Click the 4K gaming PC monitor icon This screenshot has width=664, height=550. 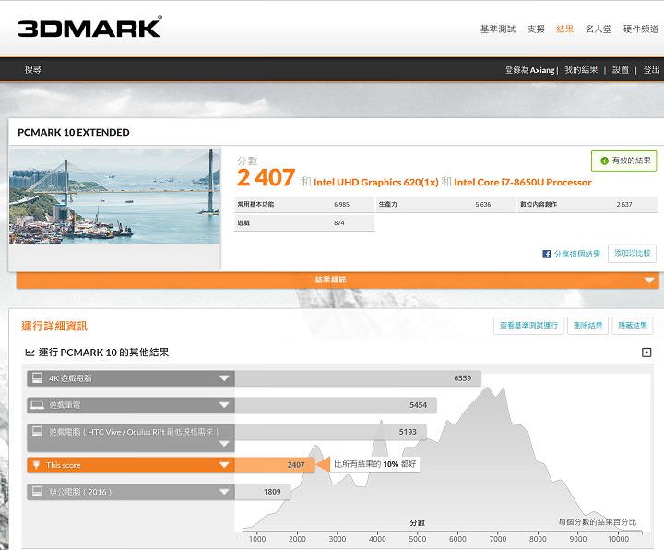[x=37, y=378]
